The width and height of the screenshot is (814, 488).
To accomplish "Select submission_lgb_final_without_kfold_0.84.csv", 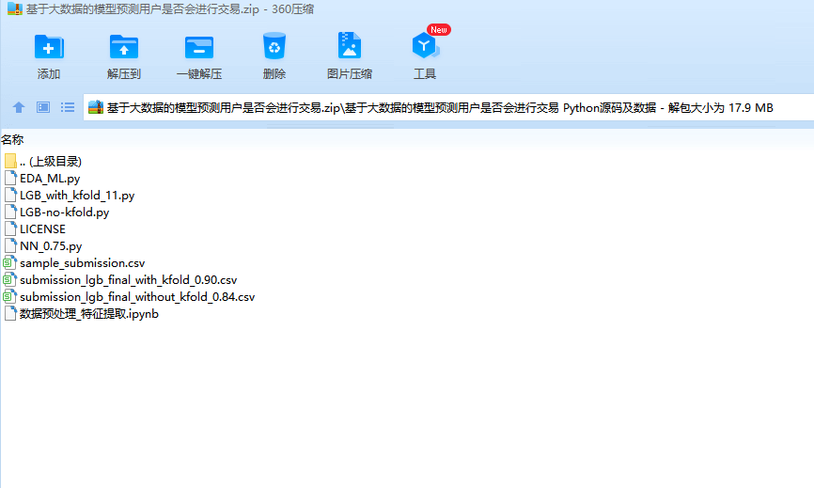I will point(130,297).
